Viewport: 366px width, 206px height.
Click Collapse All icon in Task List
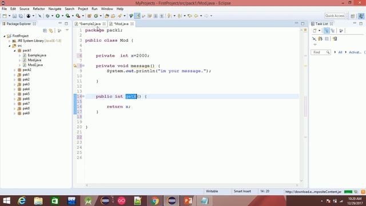(x=327, y=39)
